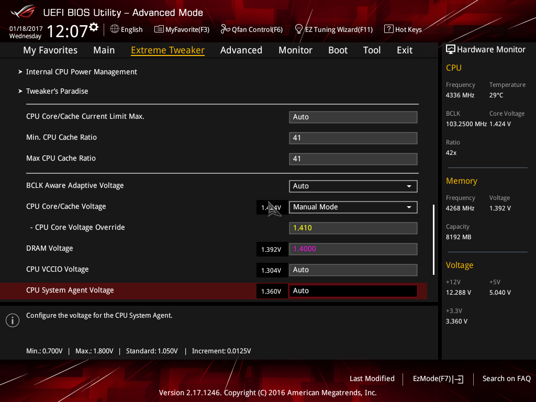Select DRAM Voltage row label
The height and width of the screenshot is (402, 536).
(x=50, y=249)
